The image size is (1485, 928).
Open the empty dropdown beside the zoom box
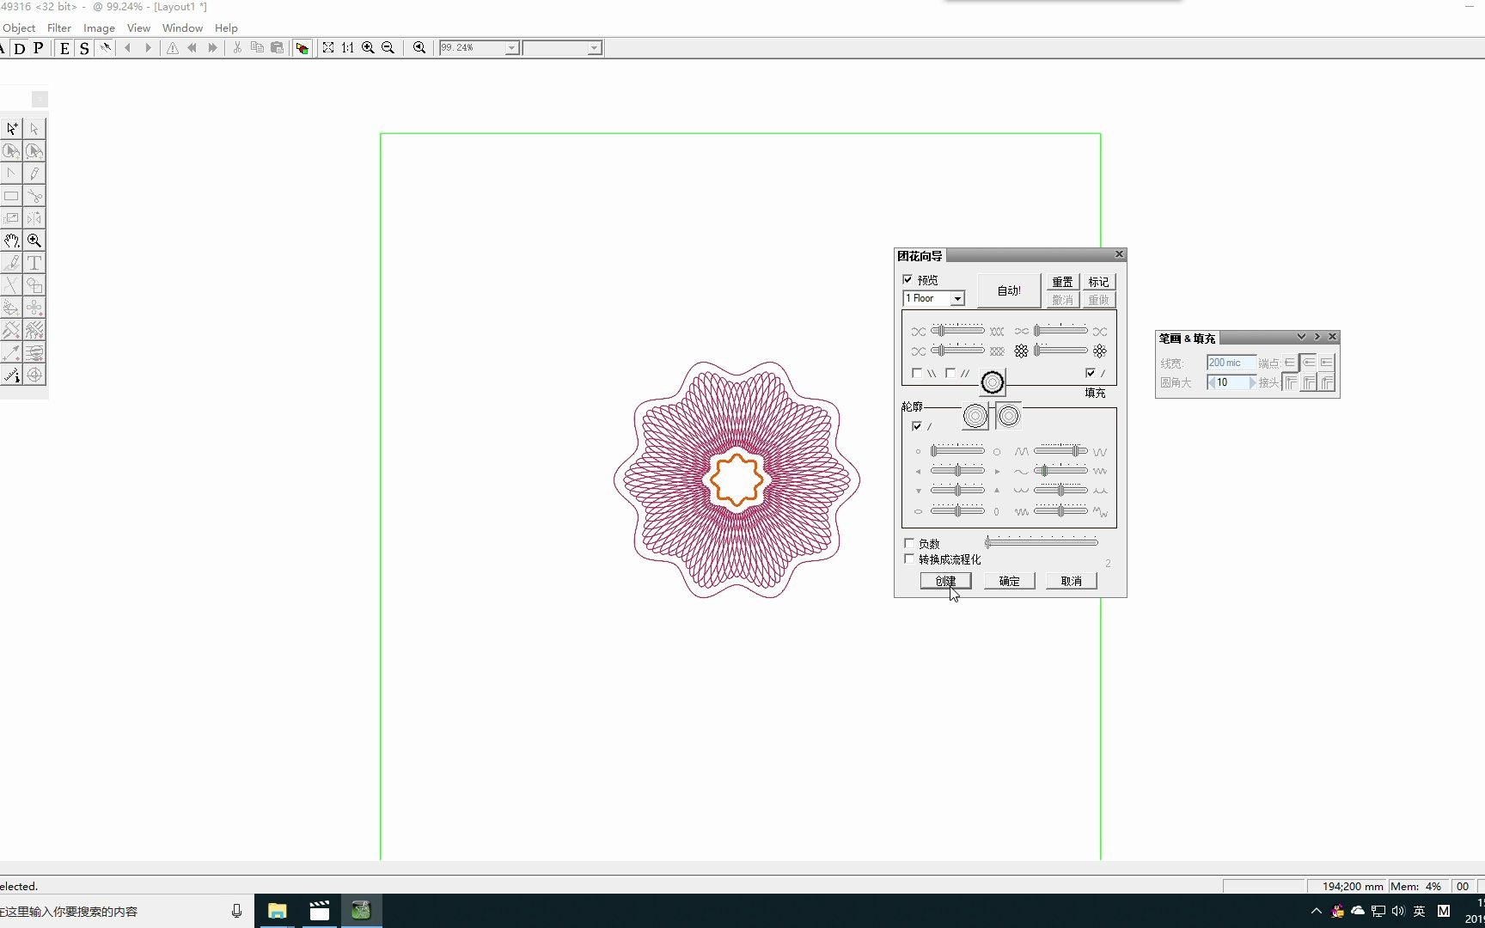[594, 48]
